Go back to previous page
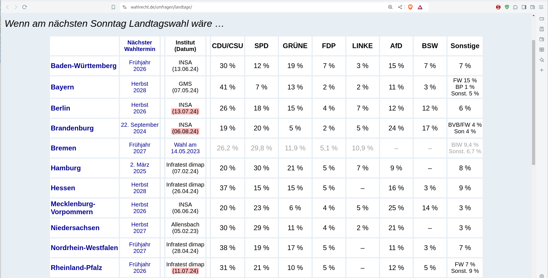Image resolution: width=548 pixels, height=278 pixels. click(x=8, y=7)
